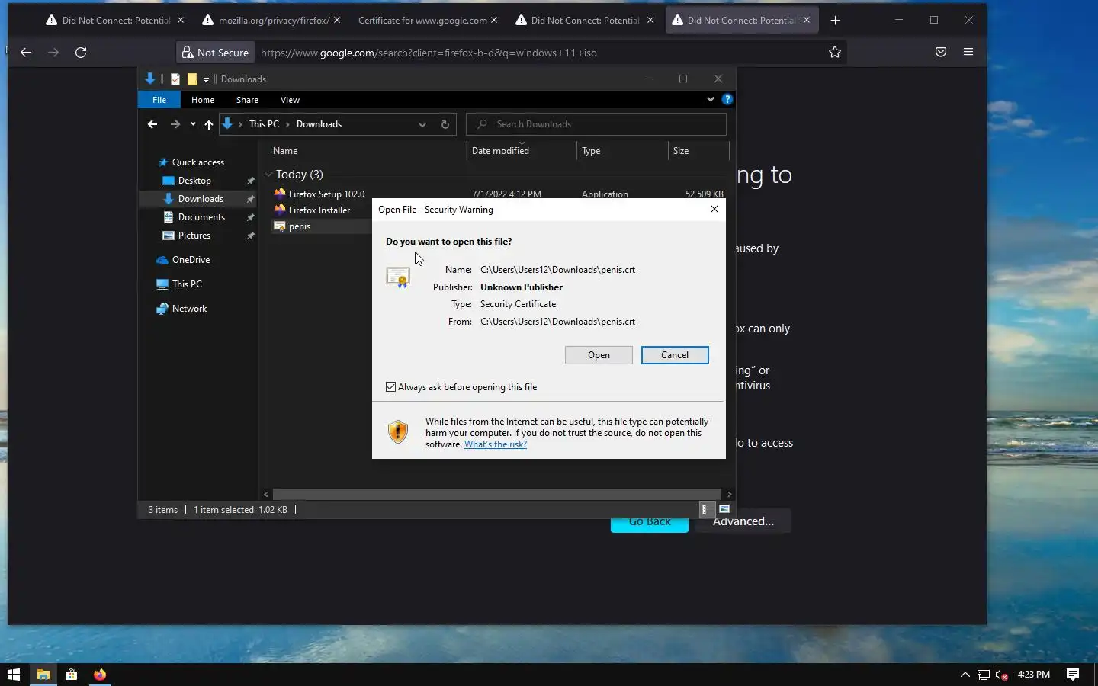Sort by Size column header
1098x686 pixels.
pos(698,151)
